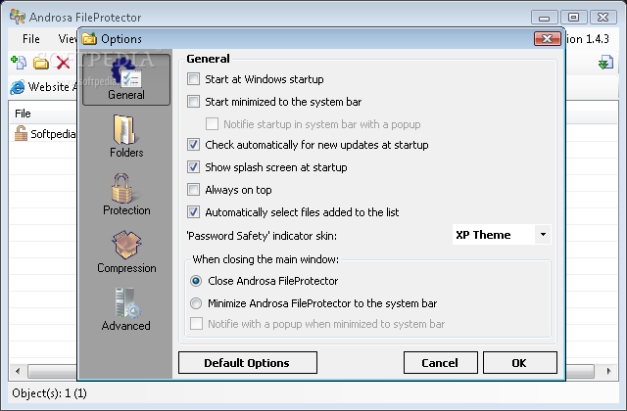Open the Advanced options category
Image resolution: width=627 pixels, height=411 pixels.
point(126,309)
